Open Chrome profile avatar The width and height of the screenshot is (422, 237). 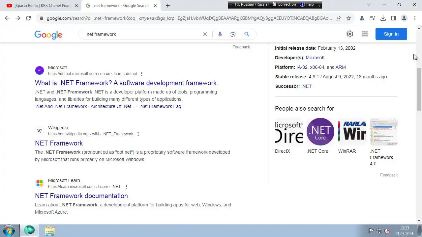(x=404, y=18)
